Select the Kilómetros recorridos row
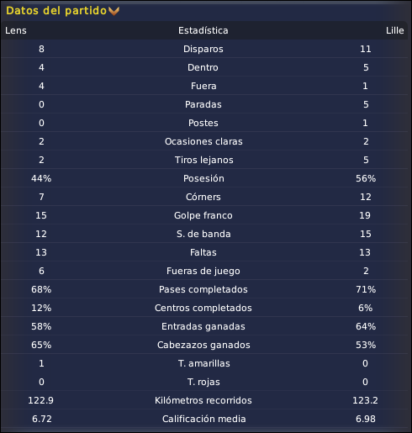 pyautogui.click(x=204, y=400)
